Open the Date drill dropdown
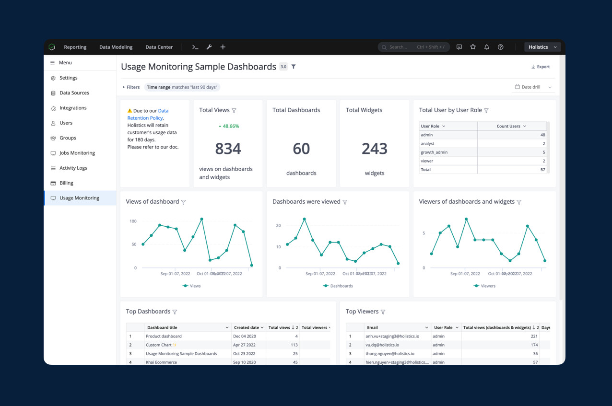The height and width of the screenshot is (406, 612). click(533, 87)
